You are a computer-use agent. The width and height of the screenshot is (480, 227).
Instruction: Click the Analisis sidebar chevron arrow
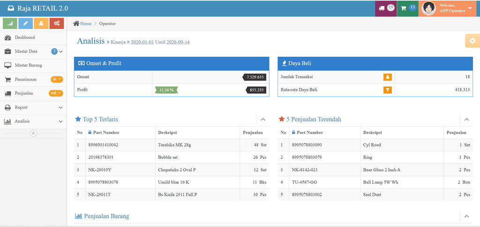[60, 122]
